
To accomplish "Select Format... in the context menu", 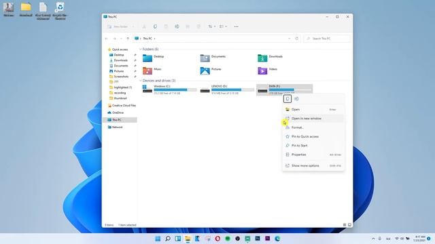I will 313,127.
